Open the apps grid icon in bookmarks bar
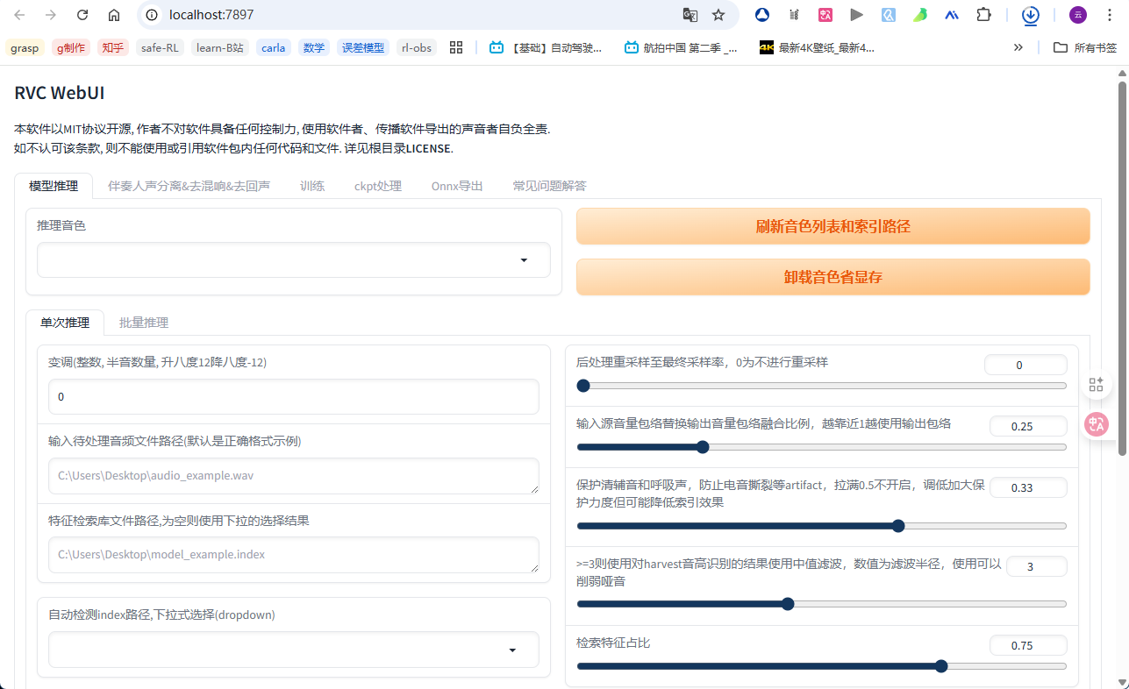This screenshot has height=689, width=1129. 456,47
